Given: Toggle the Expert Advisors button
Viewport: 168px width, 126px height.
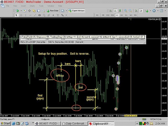Looking at the screenshot, I should click(x=77, y=10).
